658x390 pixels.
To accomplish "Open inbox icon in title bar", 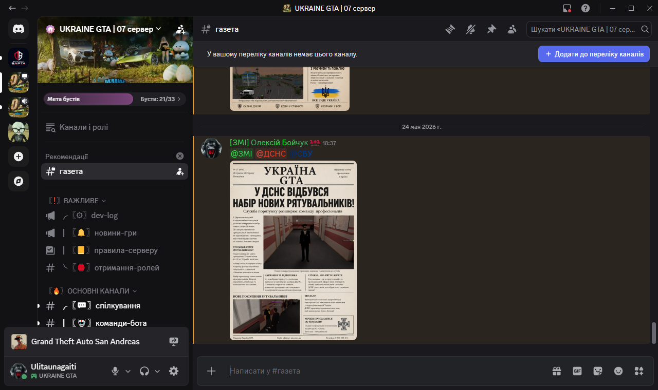I will click(x=567, y=8).
